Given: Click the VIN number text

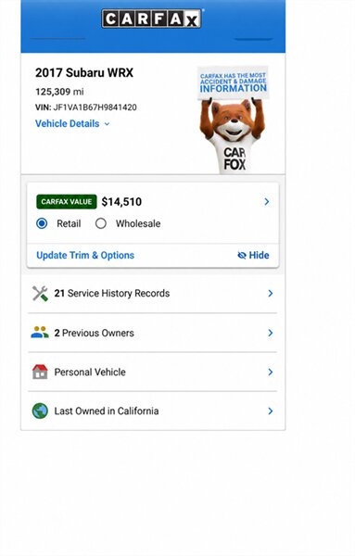Looking at the screenshot, I should [86, 107].
